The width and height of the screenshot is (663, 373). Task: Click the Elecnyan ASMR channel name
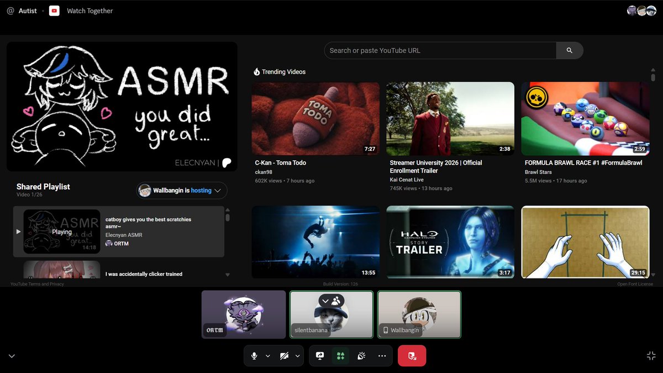pos(124,235)
